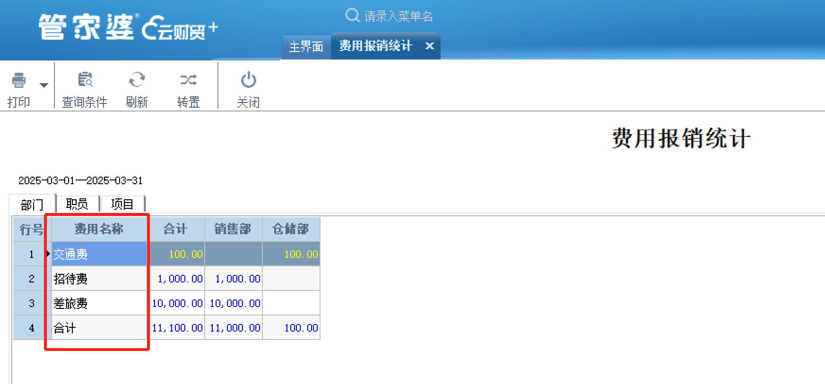Image resolution: width=825 pixels, height=384 pixels.
Task: Select row number 3
Action: [32, 303]
